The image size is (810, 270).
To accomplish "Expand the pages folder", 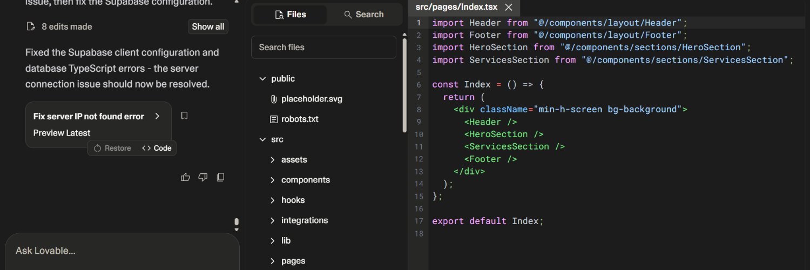I will coord(273,261).
